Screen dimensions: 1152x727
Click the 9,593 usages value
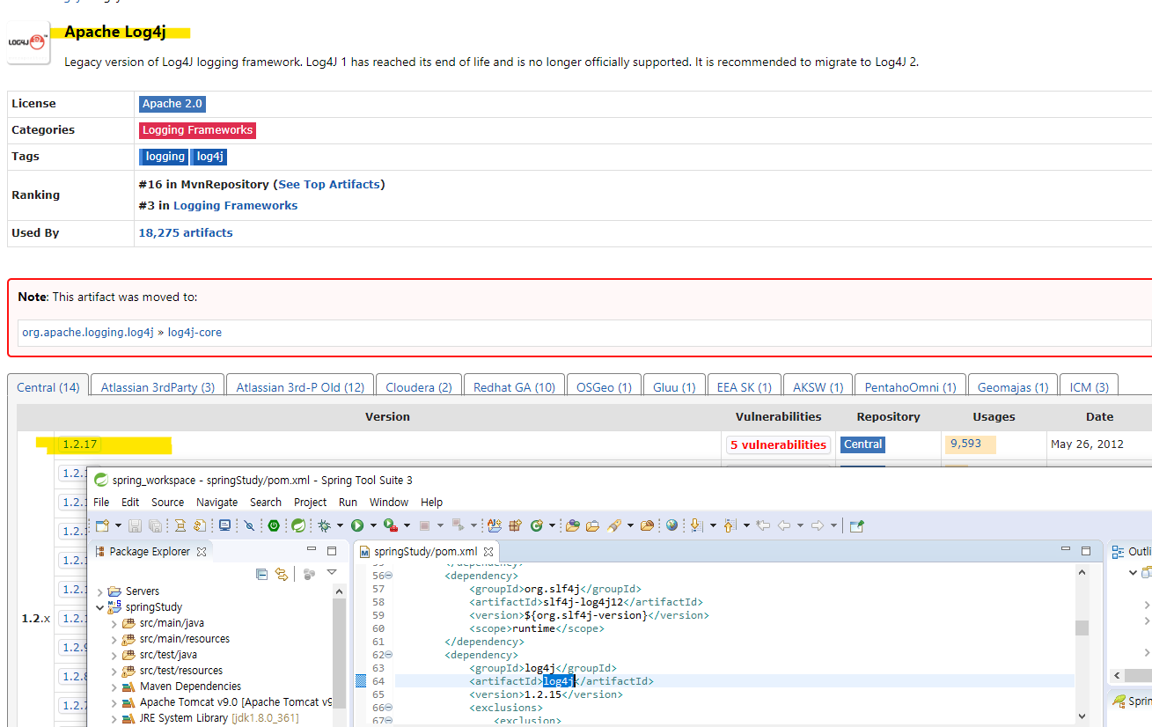click(965, 444)
